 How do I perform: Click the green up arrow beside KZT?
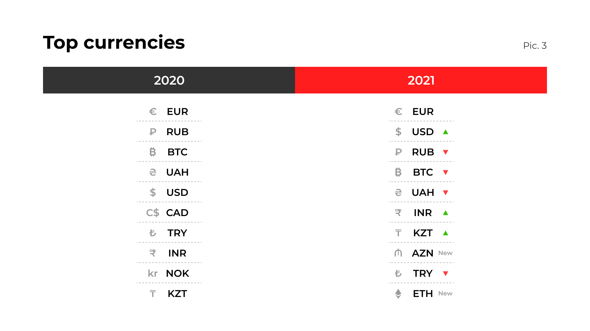pos(446,233)
